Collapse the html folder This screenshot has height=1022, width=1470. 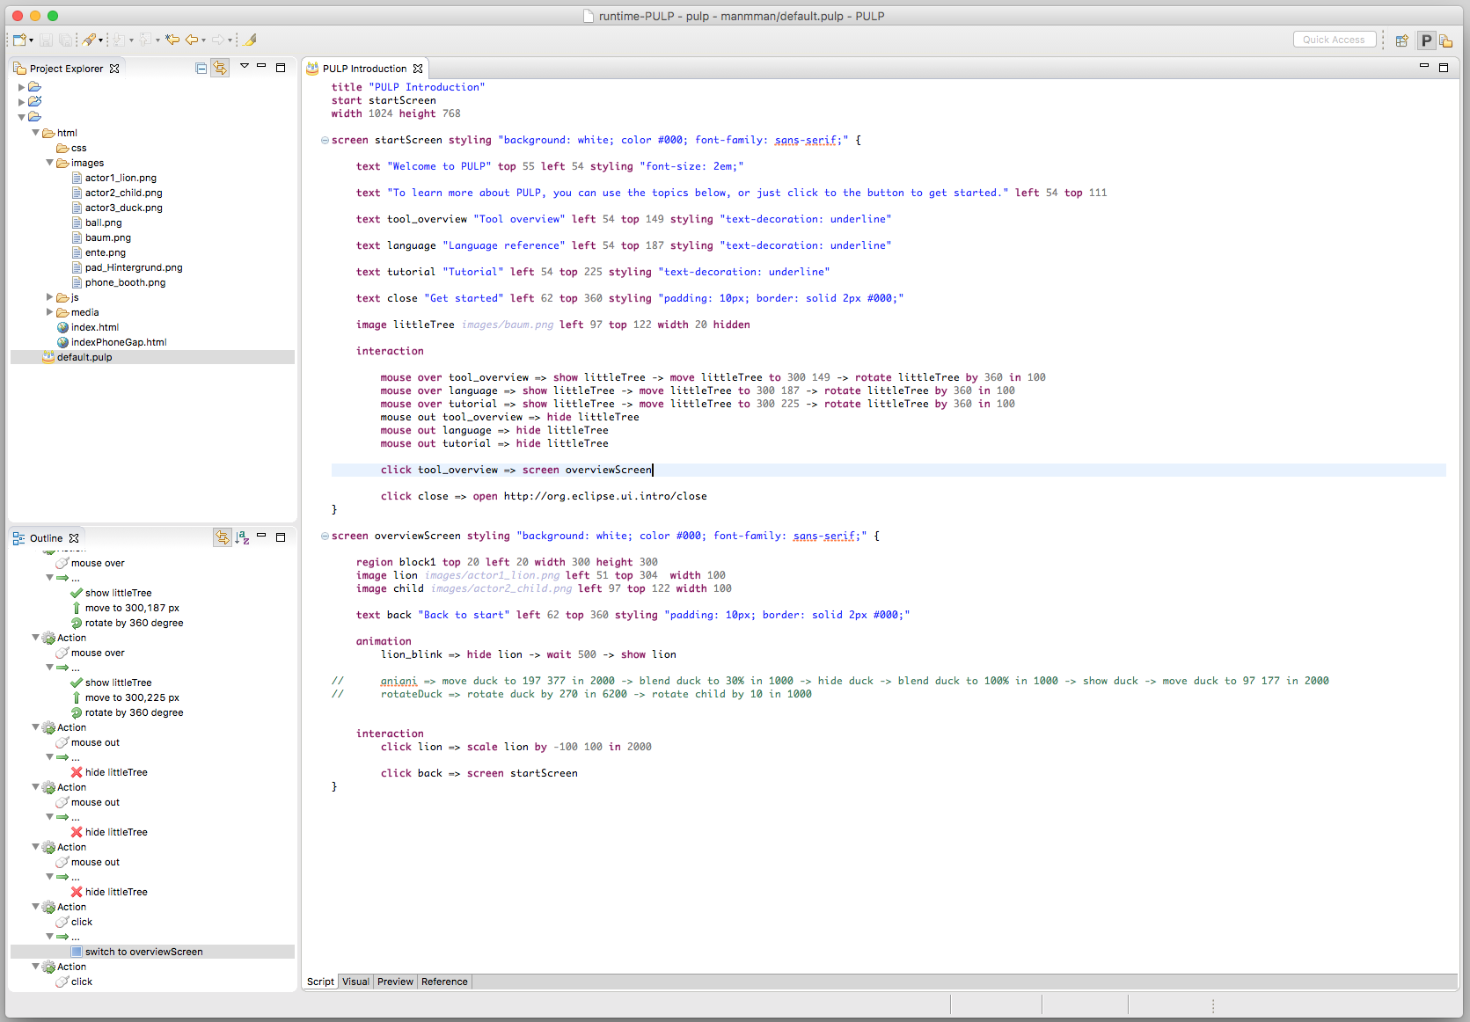click(36, 133)
